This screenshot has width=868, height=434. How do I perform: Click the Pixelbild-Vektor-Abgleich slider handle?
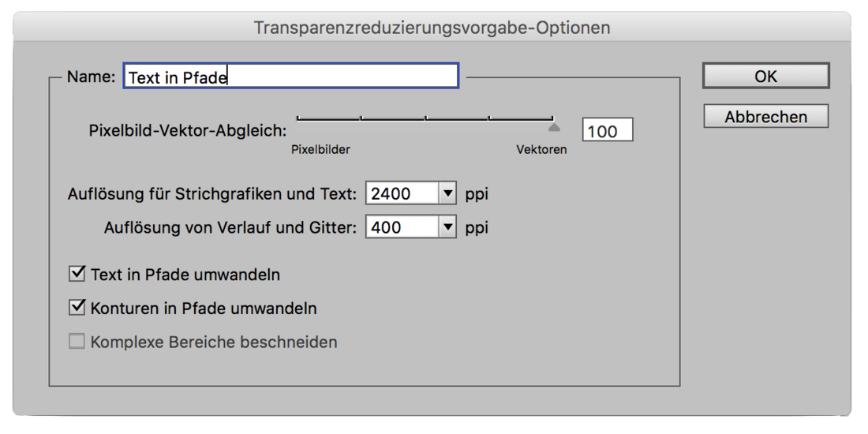(554, 126)
